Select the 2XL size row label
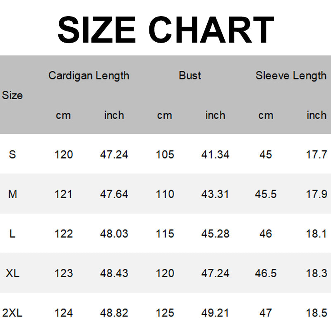The height and width of the screenshot is (331, 331). pos(12,313)
